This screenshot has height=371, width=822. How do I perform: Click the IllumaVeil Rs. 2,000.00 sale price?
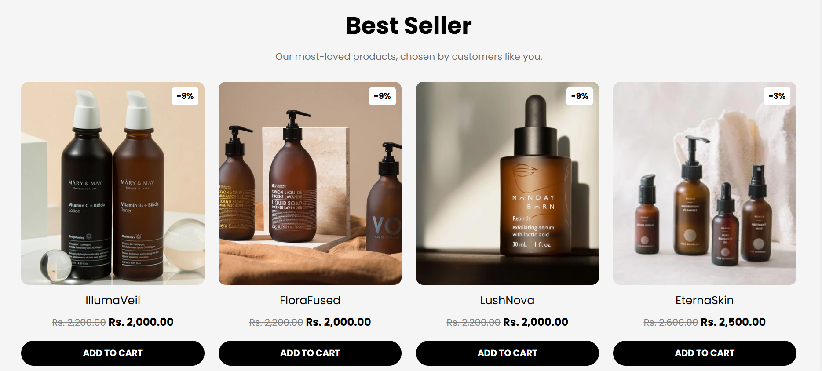(x=141, y=322)
